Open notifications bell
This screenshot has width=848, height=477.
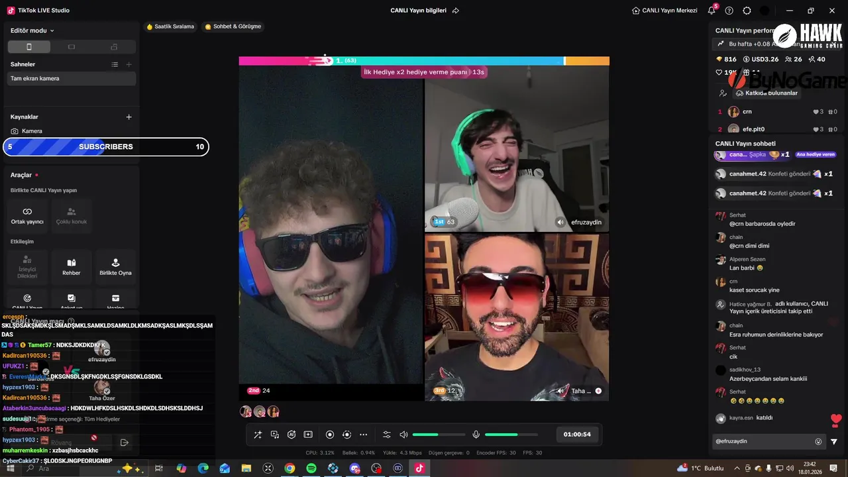[x=712, y=11]
